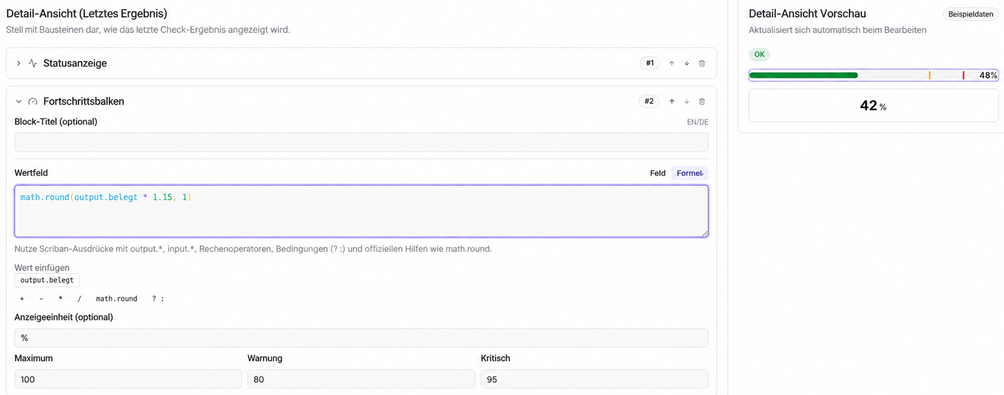Switch Wertfeld to Feld mode

(657, 173)
